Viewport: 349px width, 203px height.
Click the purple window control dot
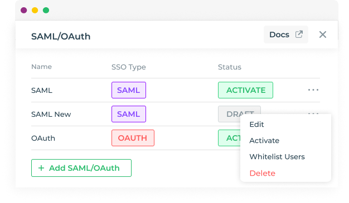[x=24, y=10]
